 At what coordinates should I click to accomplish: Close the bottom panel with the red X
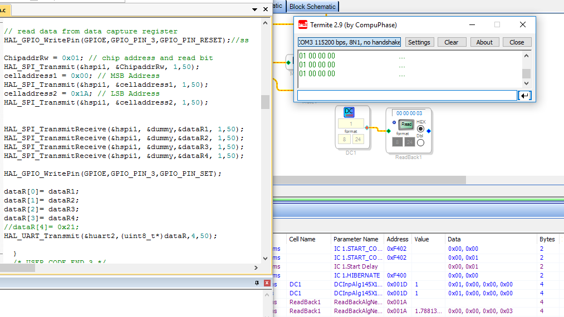pos(267,283)
